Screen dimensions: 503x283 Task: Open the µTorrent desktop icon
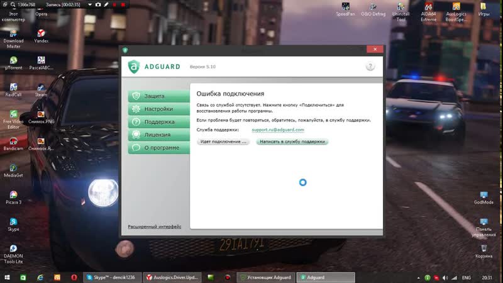pyautogui.click(x=13, y=63)
